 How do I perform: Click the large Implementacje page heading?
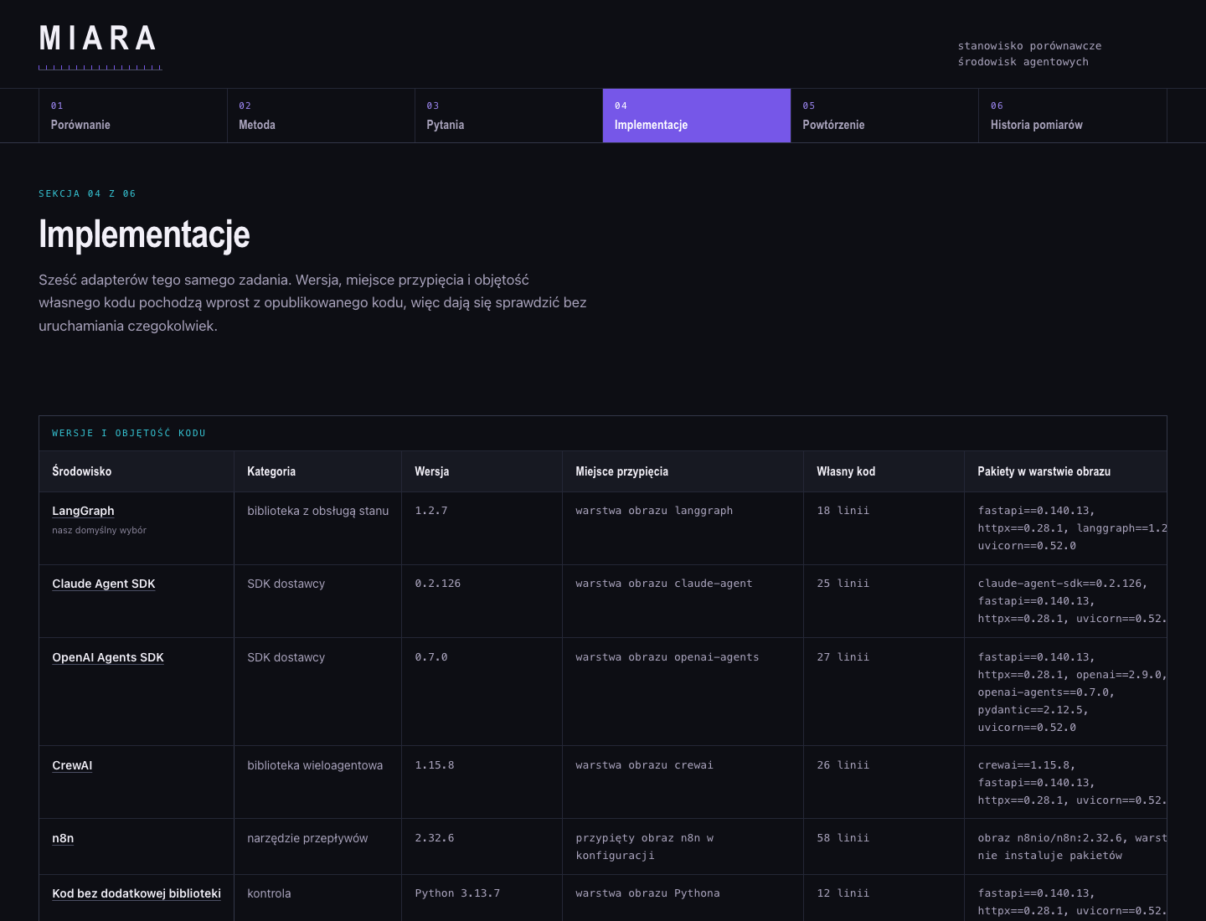(144, 234)
